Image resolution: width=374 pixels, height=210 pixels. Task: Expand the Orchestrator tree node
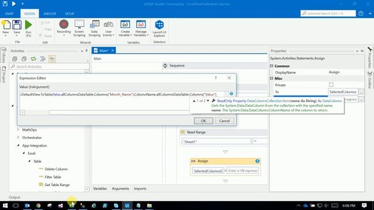click(18, 138)
